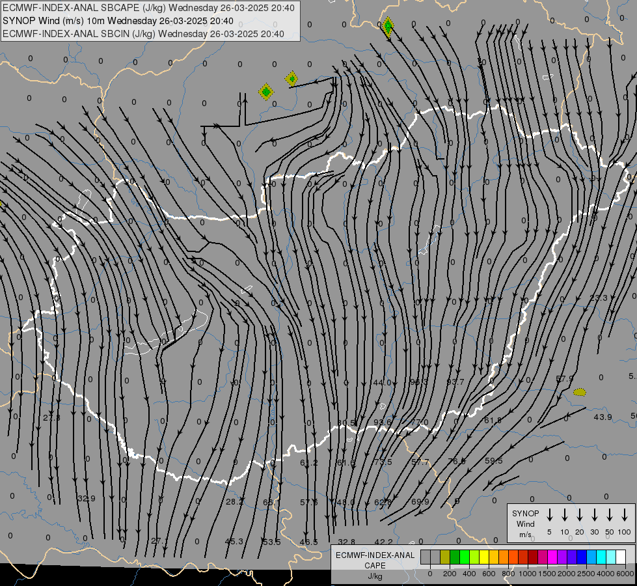Click the 1000 tick label on the CAPE scale
This screenshot has height=586, width=637.
point(527,574)
